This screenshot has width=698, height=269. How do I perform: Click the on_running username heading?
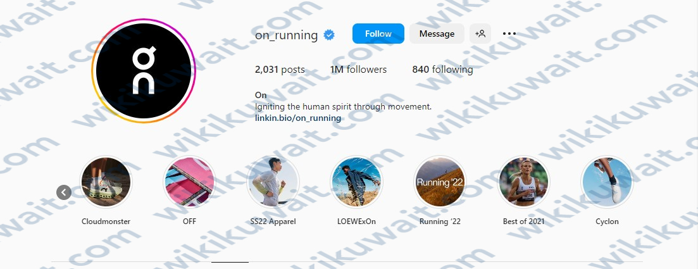click(286, 35)
